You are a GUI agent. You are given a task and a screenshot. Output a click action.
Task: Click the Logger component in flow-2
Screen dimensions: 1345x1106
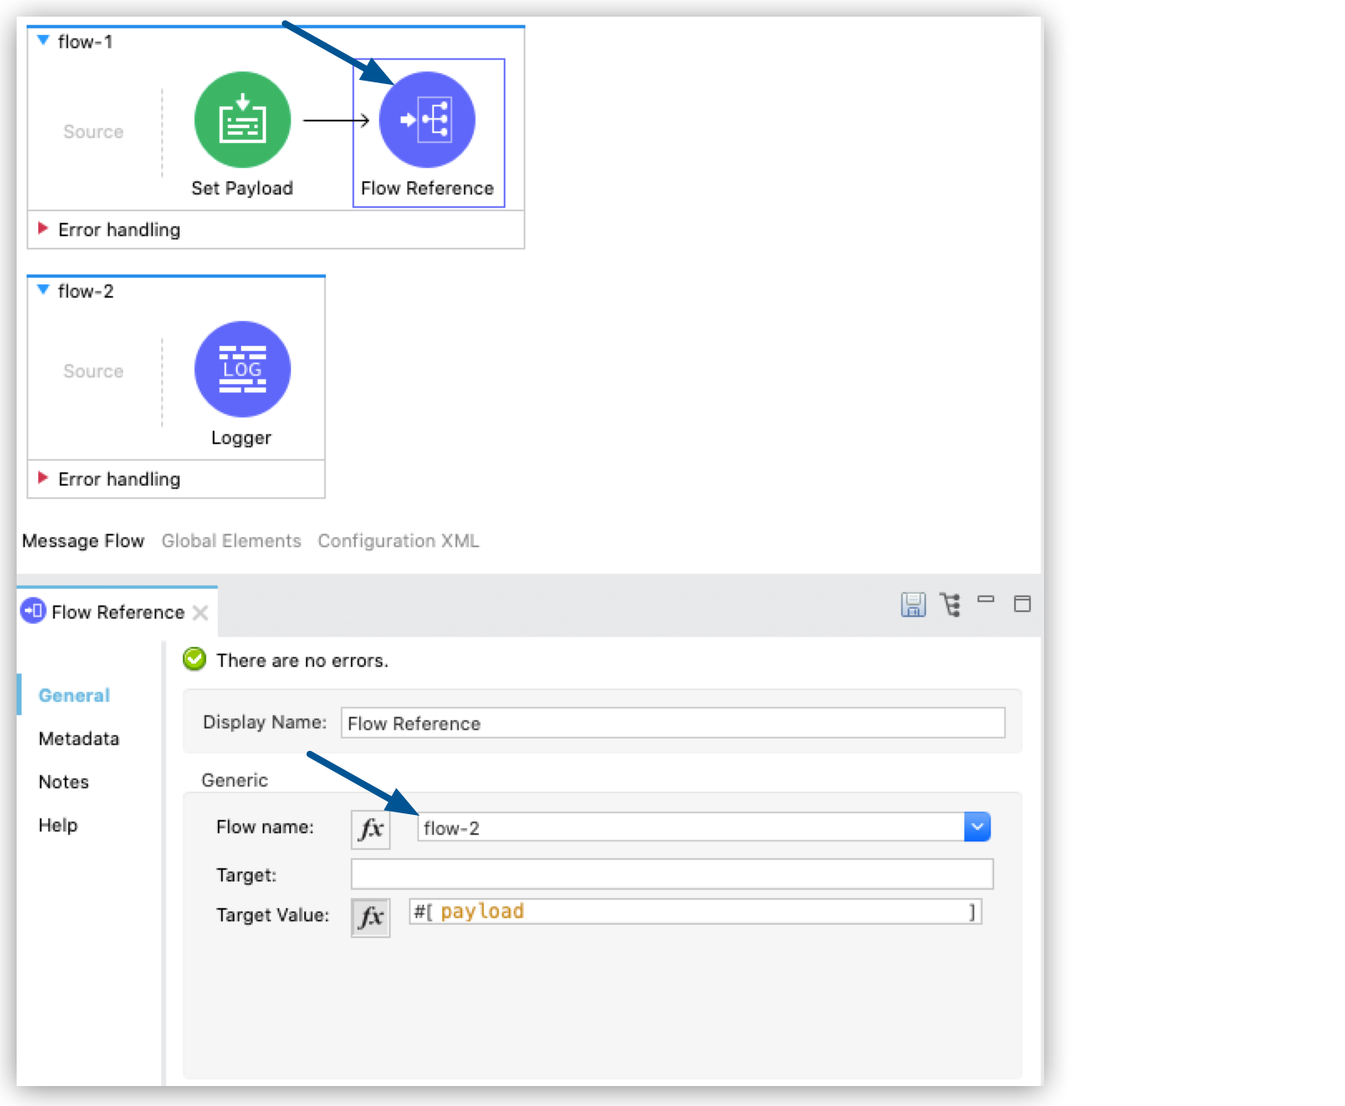click(x=242, y=369)
